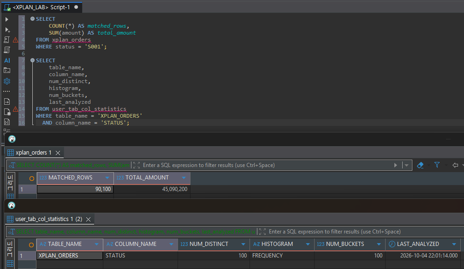This screenshot has height=269, width=464.
Task: Switch to the <XPLAN_LAB> Script-1 editor tab
Action: point(42,7)
